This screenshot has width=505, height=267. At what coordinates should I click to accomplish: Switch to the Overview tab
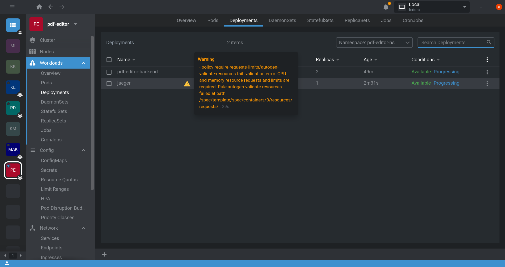186,20
